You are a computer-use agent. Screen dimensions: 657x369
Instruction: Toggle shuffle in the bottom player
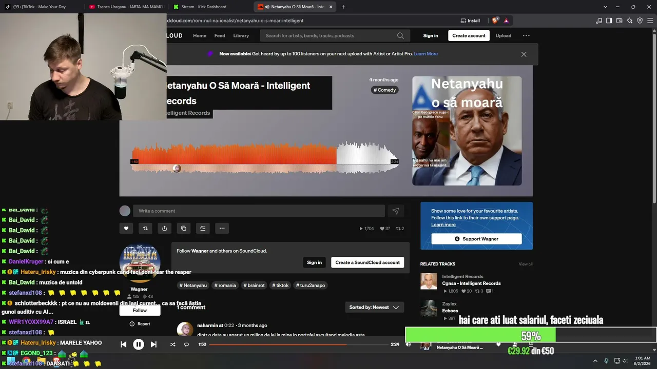pos(172,344)
